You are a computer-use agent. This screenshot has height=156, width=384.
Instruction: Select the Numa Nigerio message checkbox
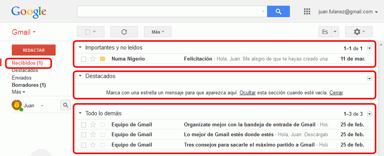(83, 59)
